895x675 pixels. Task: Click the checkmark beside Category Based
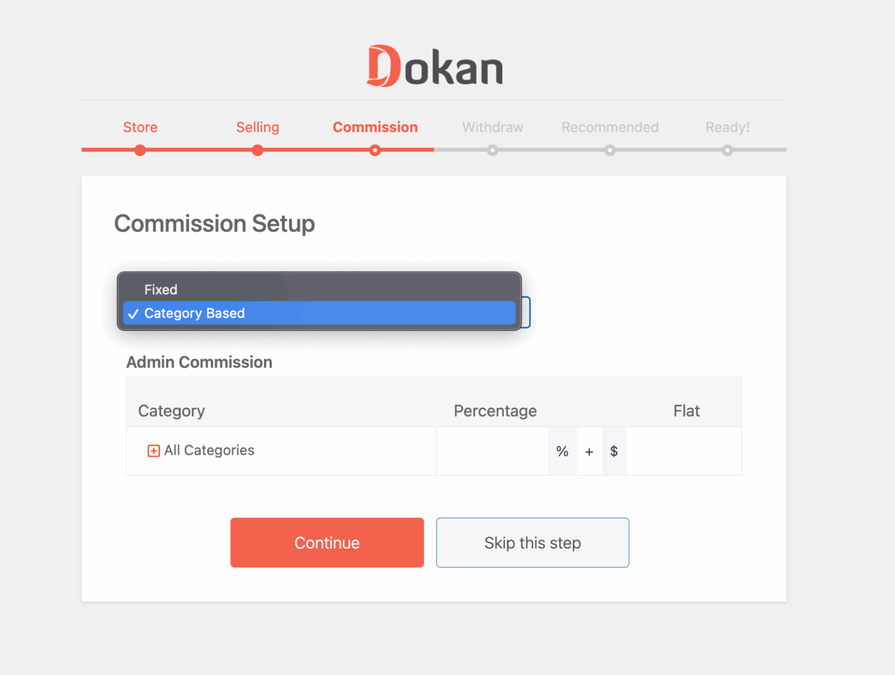pyautogui.click(x=133, y=313)
